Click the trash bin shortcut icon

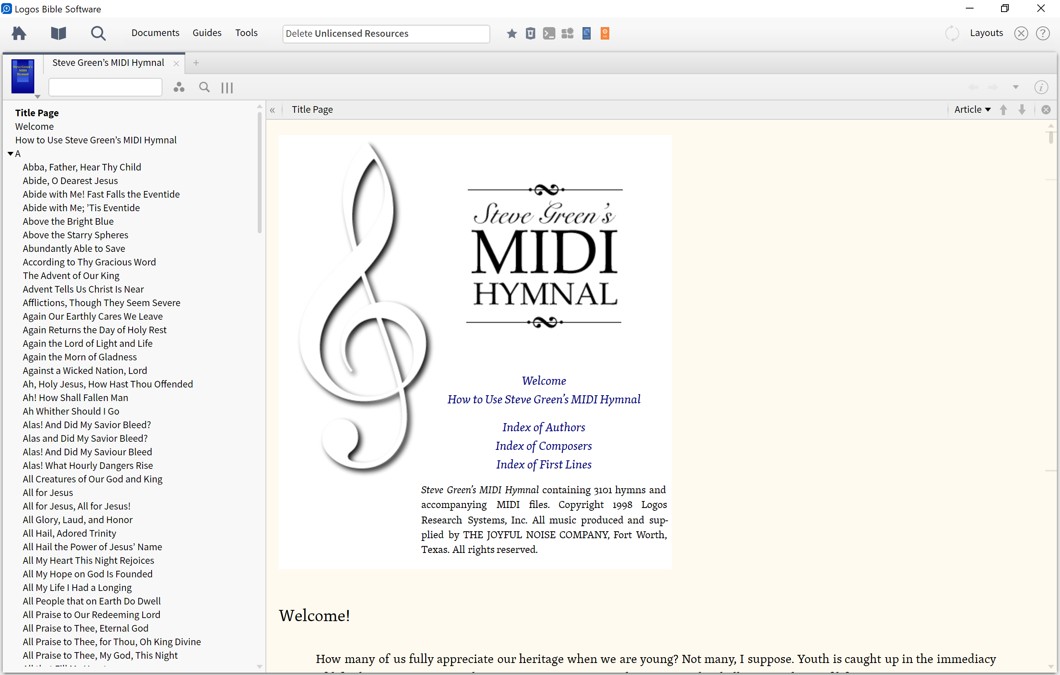tap(531, 33)
